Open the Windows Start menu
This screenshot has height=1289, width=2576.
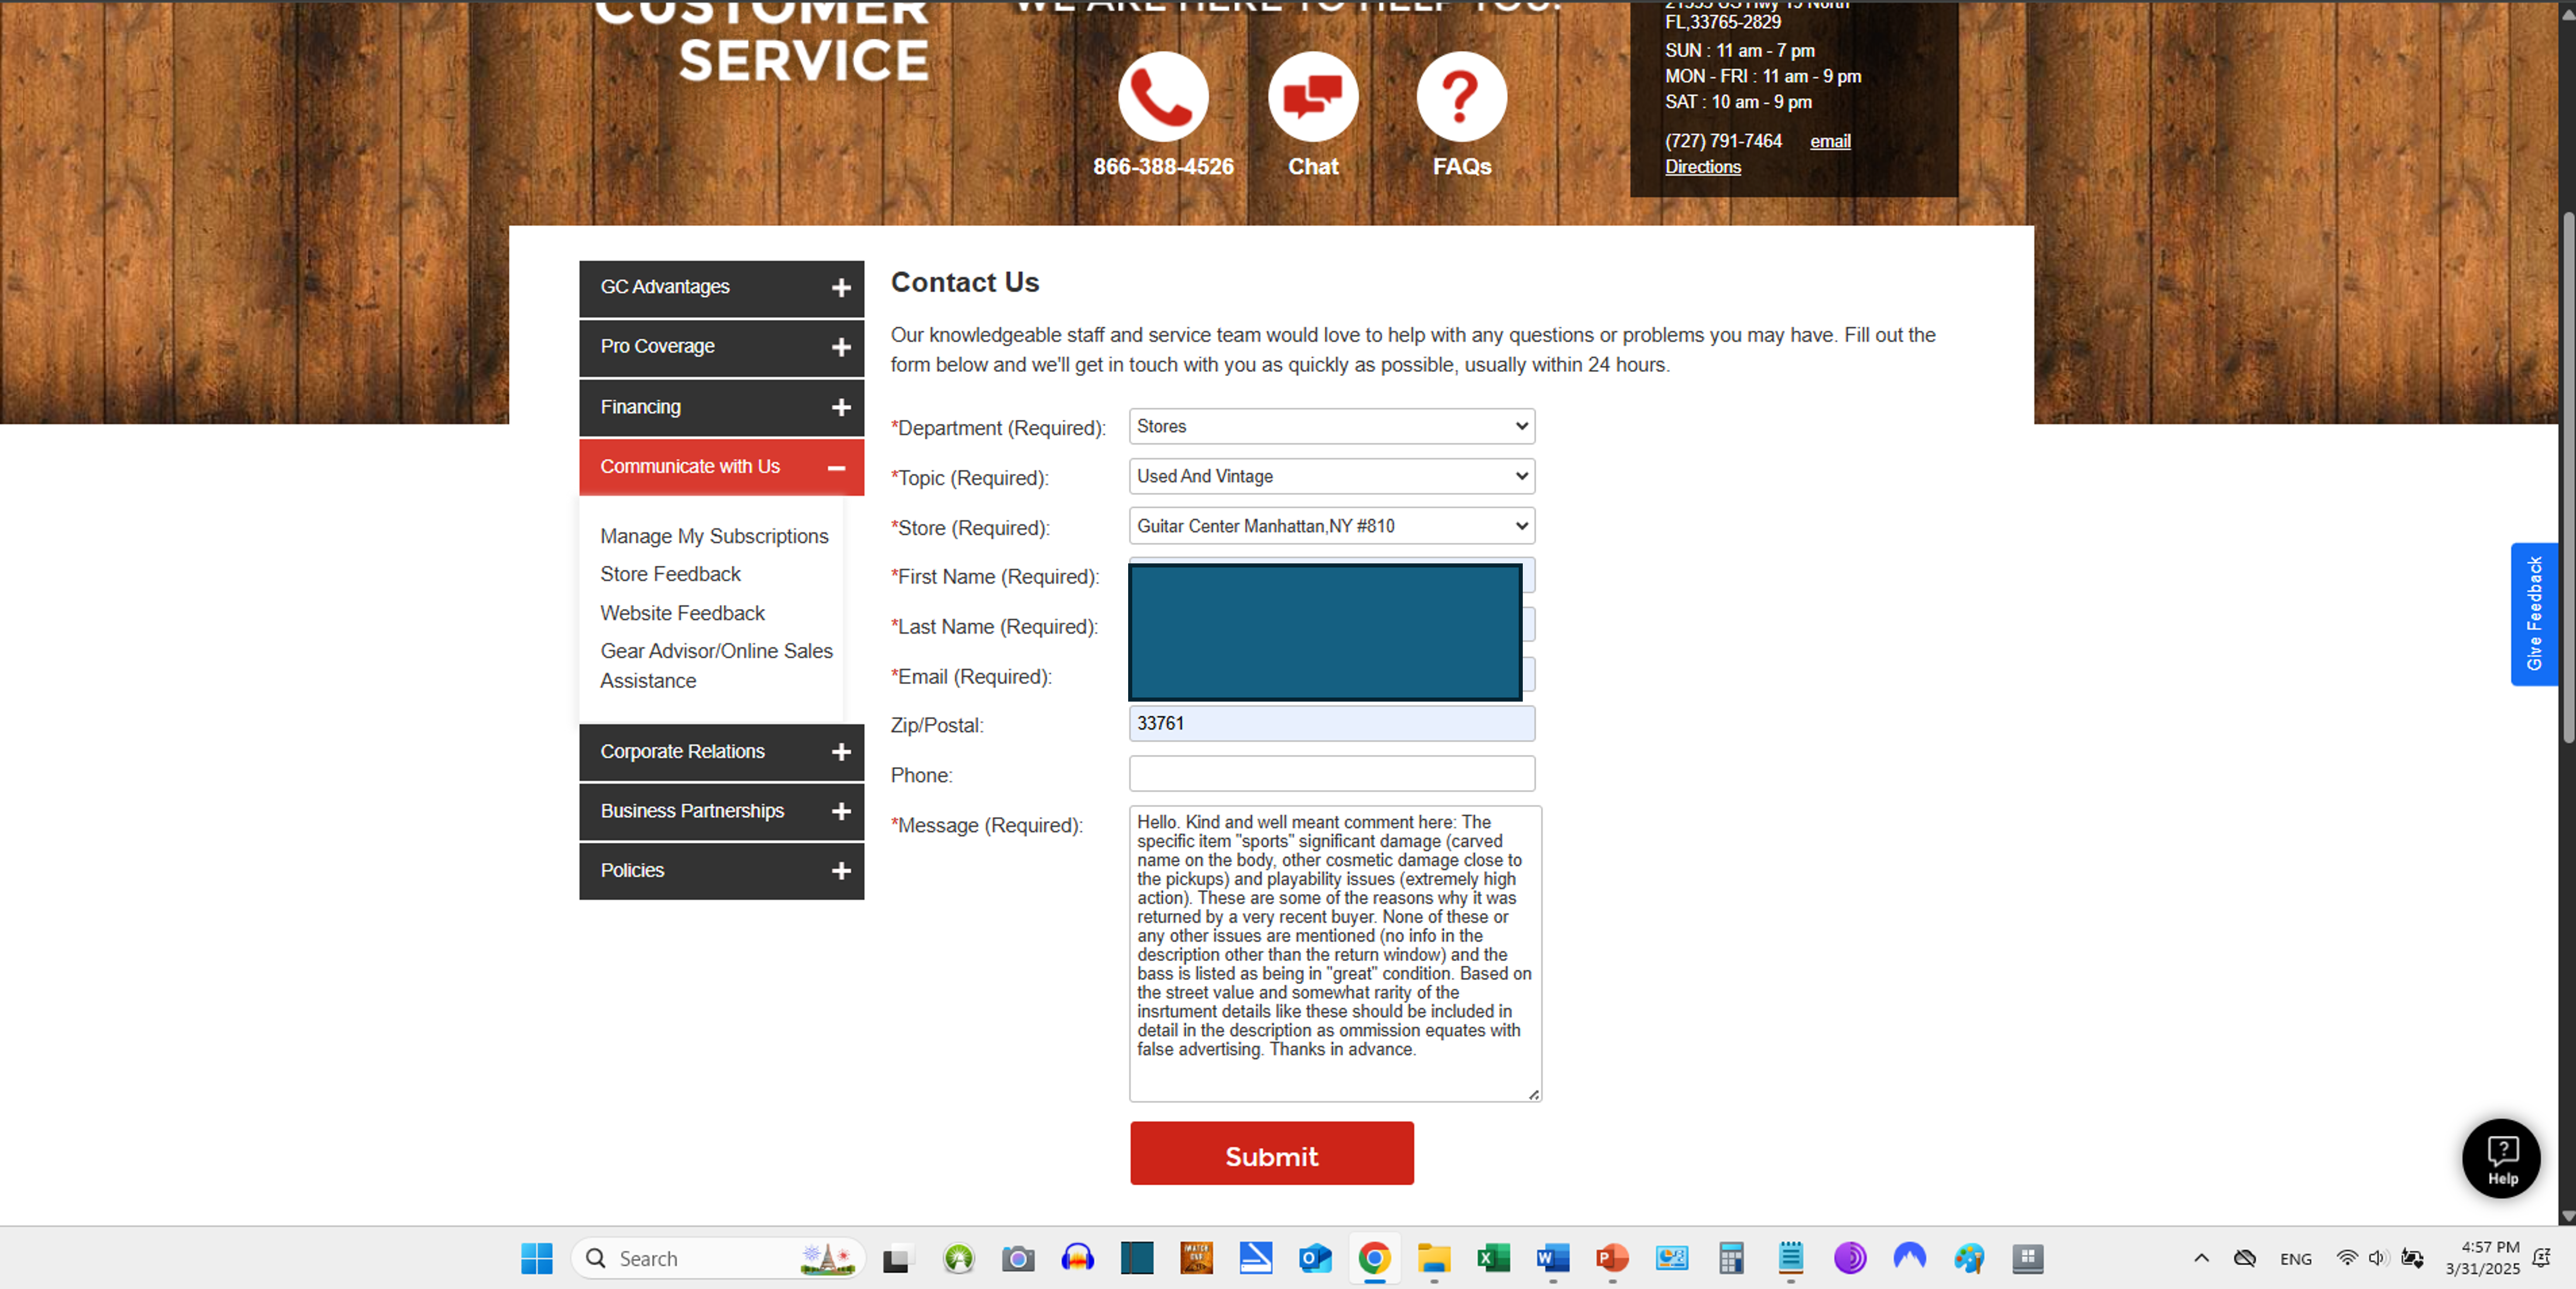click(537, 1258)
